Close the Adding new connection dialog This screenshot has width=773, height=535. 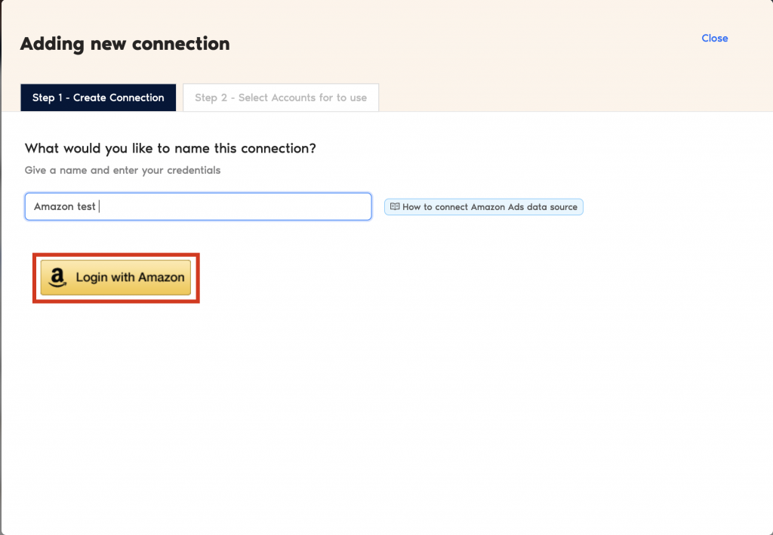coord(714,39)
